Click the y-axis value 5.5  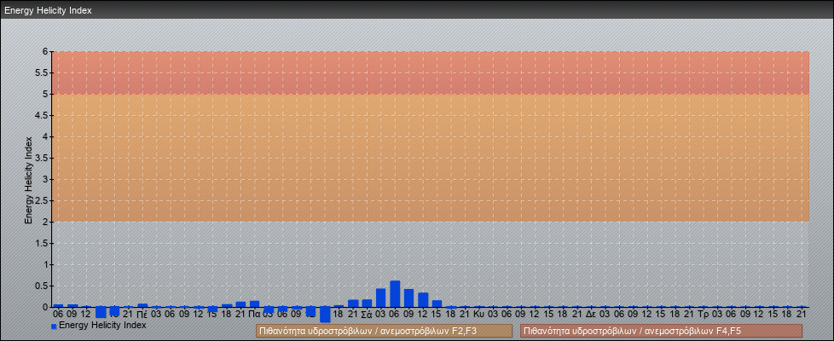(42, 72)
